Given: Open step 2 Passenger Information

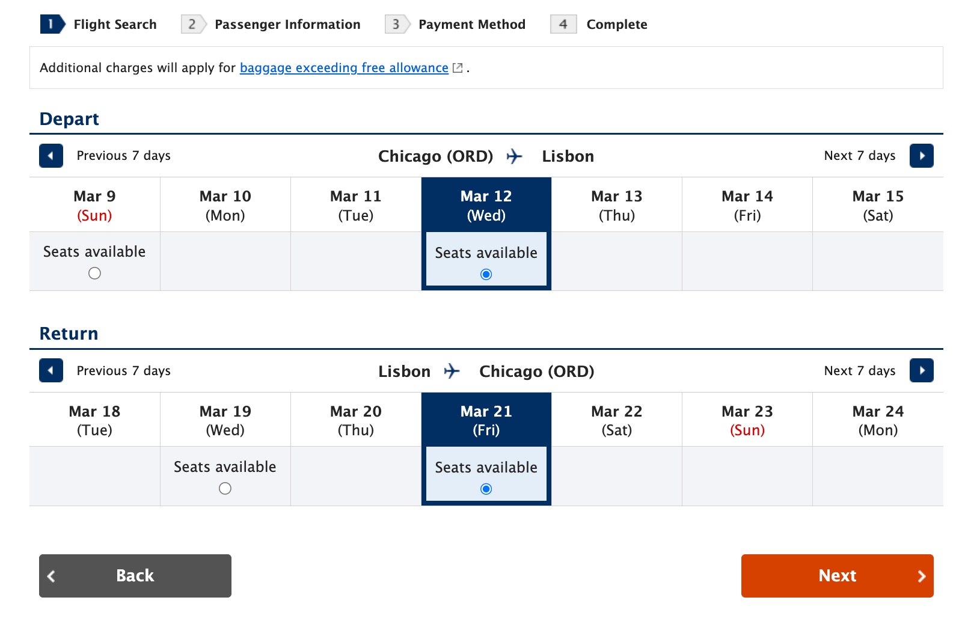Looking at the screenshot, I should pos(287,24).
